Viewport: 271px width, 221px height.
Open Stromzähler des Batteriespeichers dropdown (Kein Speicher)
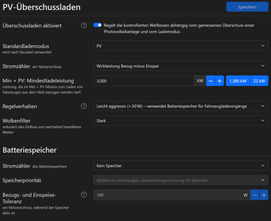(x=180, y=166)
